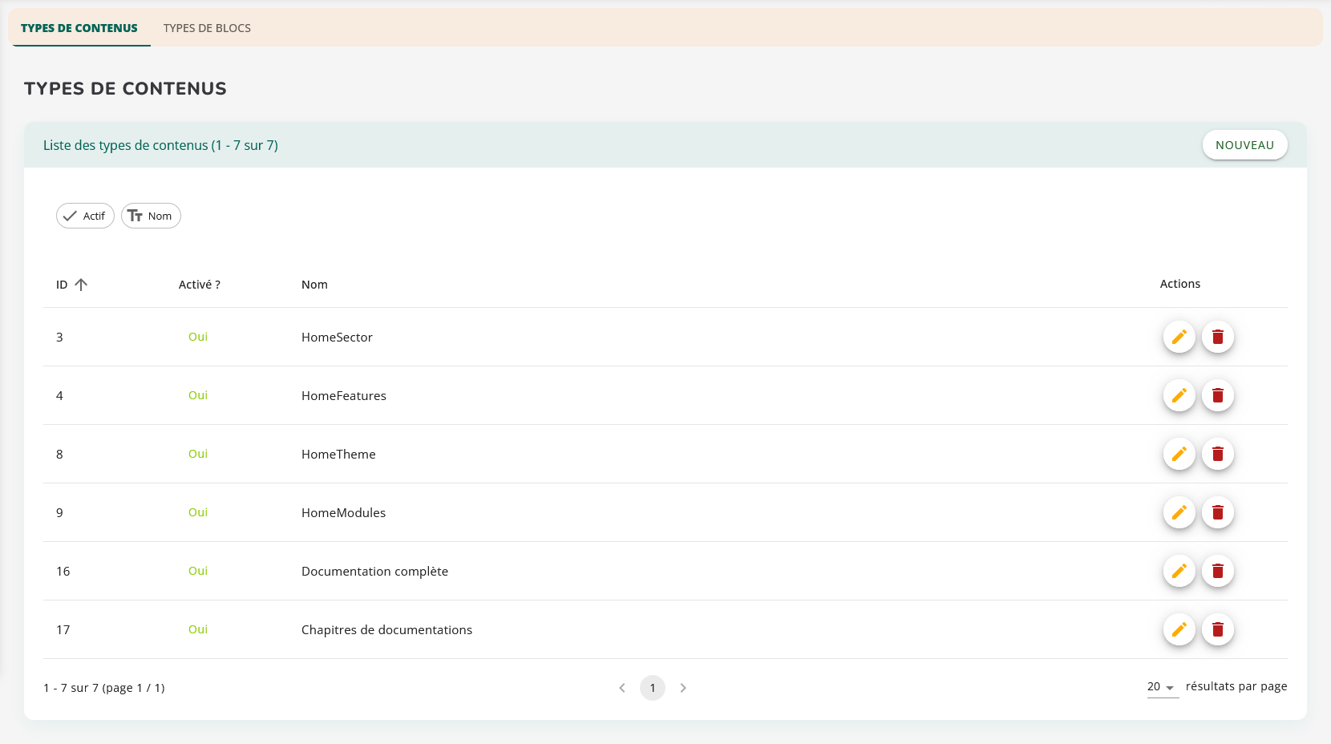Edit the HomeModules content type

coord(1179,512)
